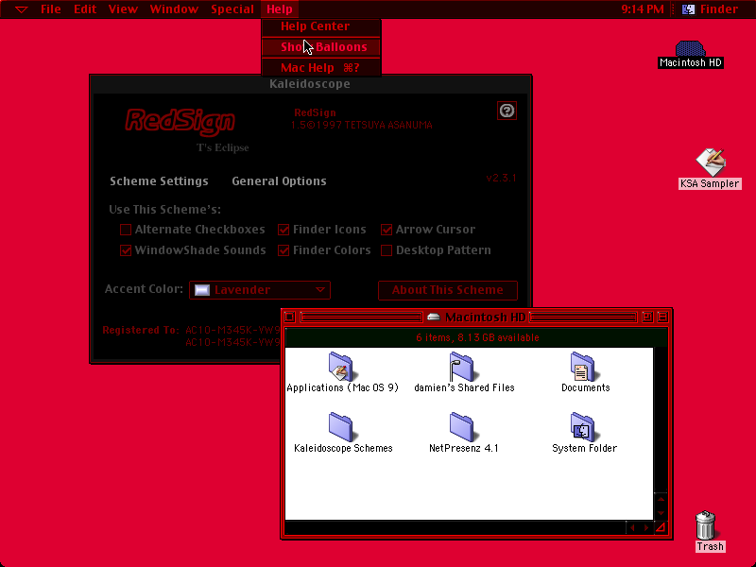Click the "1.5©1997 TETSUYA ASANUMA" credit text

click(362, 126)
